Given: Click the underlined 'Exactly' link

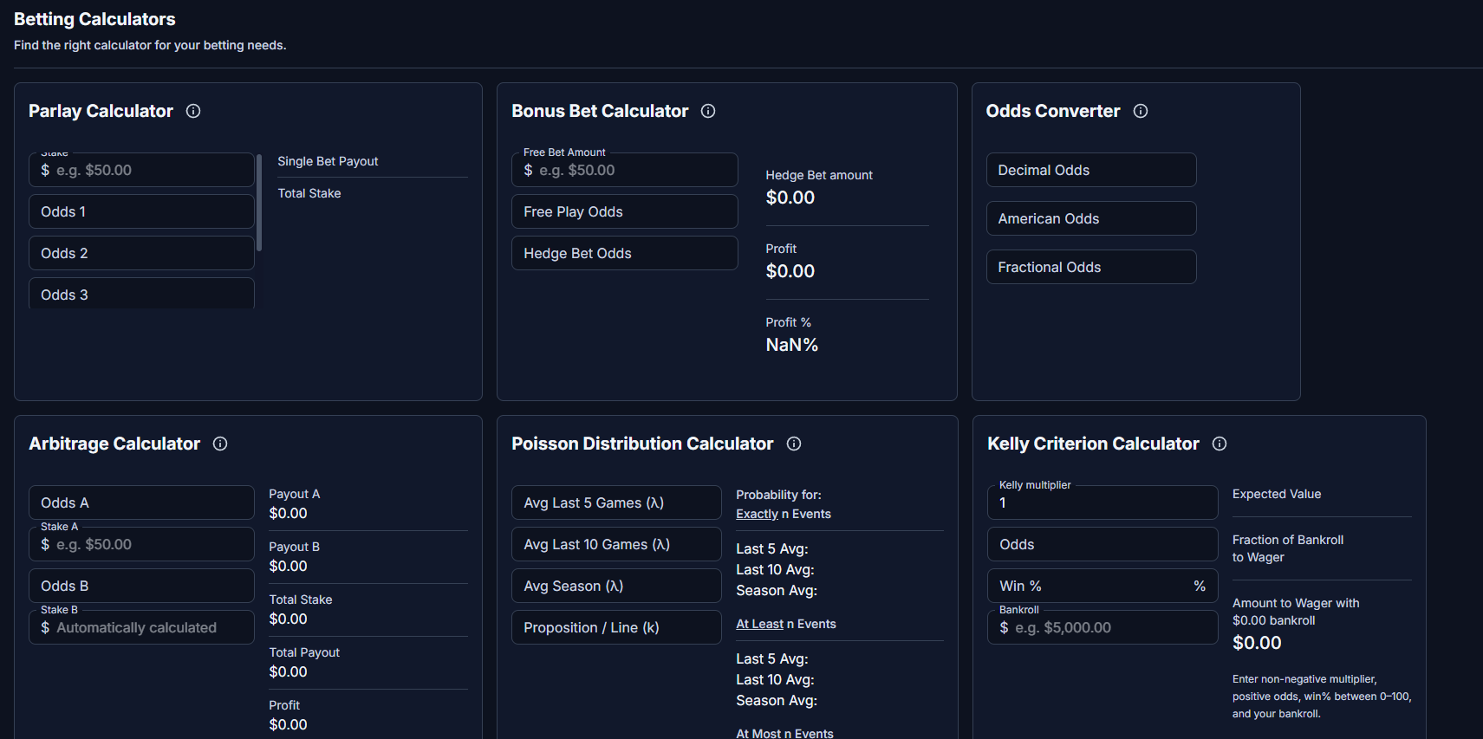Looking at the screenshot, I should click(757, 514).
